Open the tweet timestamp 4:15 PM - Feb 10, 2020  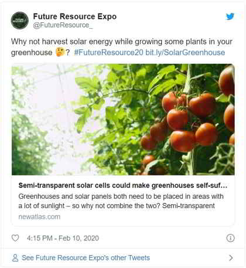point(63,238)
